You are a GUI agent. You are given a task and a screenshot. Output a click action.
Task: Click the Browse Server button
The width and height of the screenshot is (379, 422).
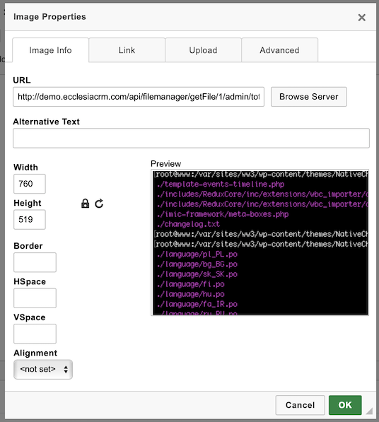point(309,97)
